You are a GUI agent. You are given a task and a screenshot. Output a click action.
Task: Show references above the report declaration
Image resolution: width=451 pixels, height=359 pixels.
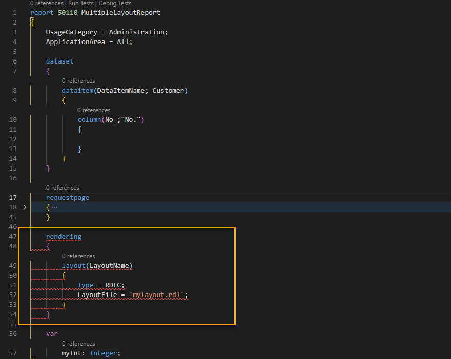(46, 3)
